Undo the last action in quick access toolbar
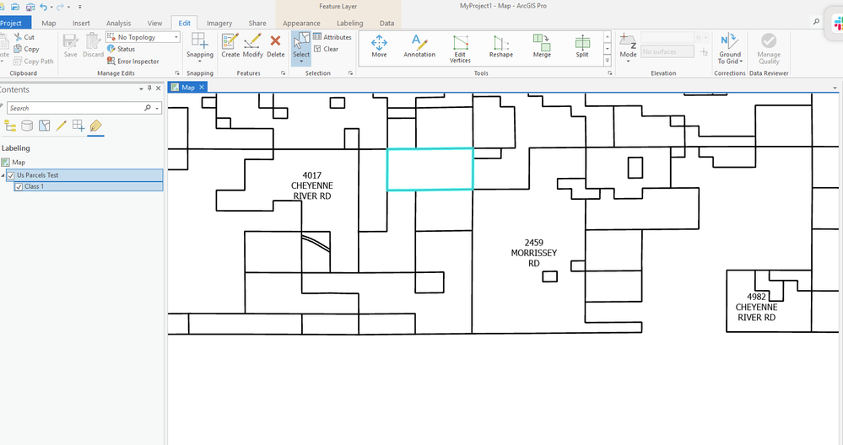Screen dimensions: 843x445 44,7
